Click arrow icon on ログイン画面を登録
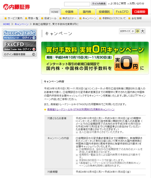This screenshot has width=151, height=178. pyautogui.click(x=34, y=54)
